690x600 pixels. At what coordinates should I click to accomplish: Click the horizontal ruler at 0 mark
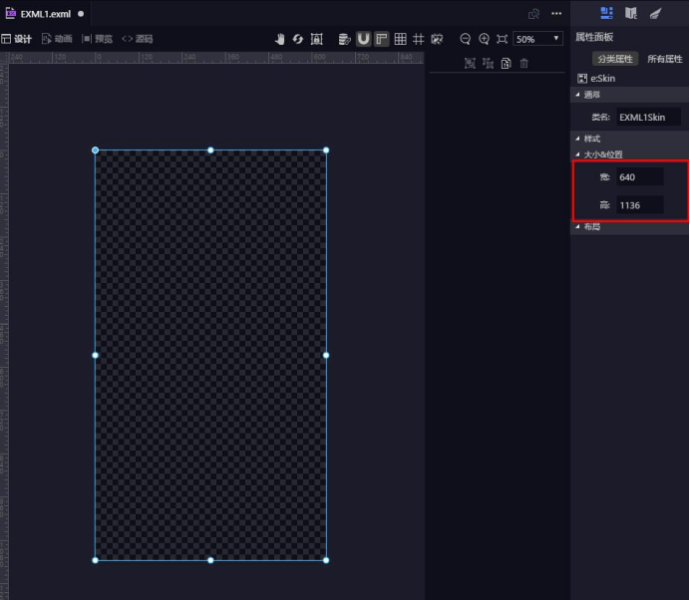pyautogui.click(x=99, y=57)
